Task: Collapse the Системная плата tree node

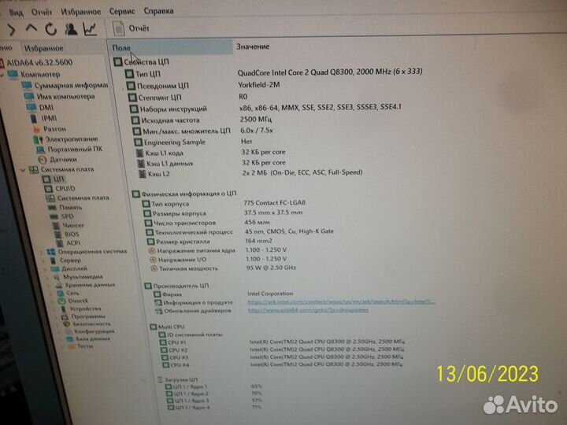Action: [x=23, y=169]
